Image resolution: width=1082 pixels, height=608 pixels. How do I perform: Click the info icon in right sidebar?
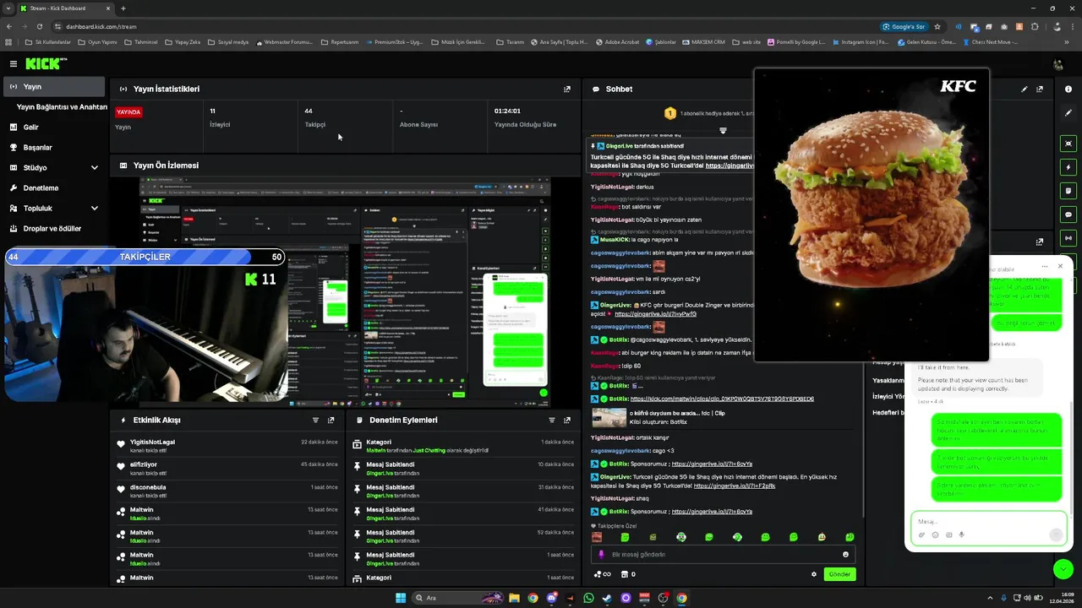tap(1068, 89)
